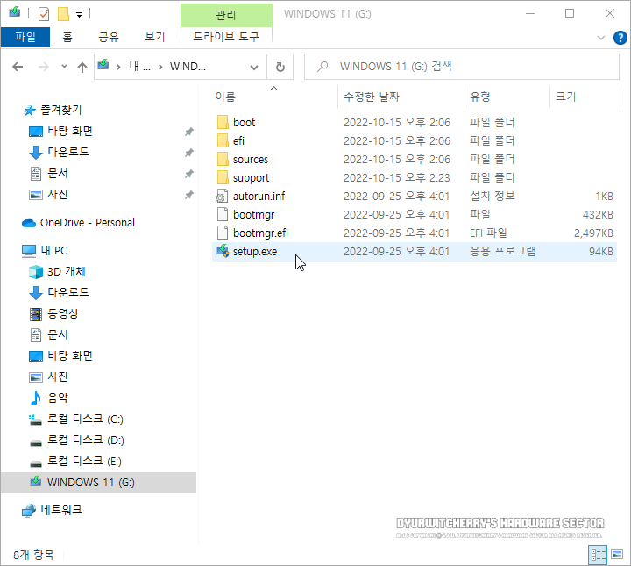Open 바탕 화면 under 즐겨찾기

(x=70, y=132)
